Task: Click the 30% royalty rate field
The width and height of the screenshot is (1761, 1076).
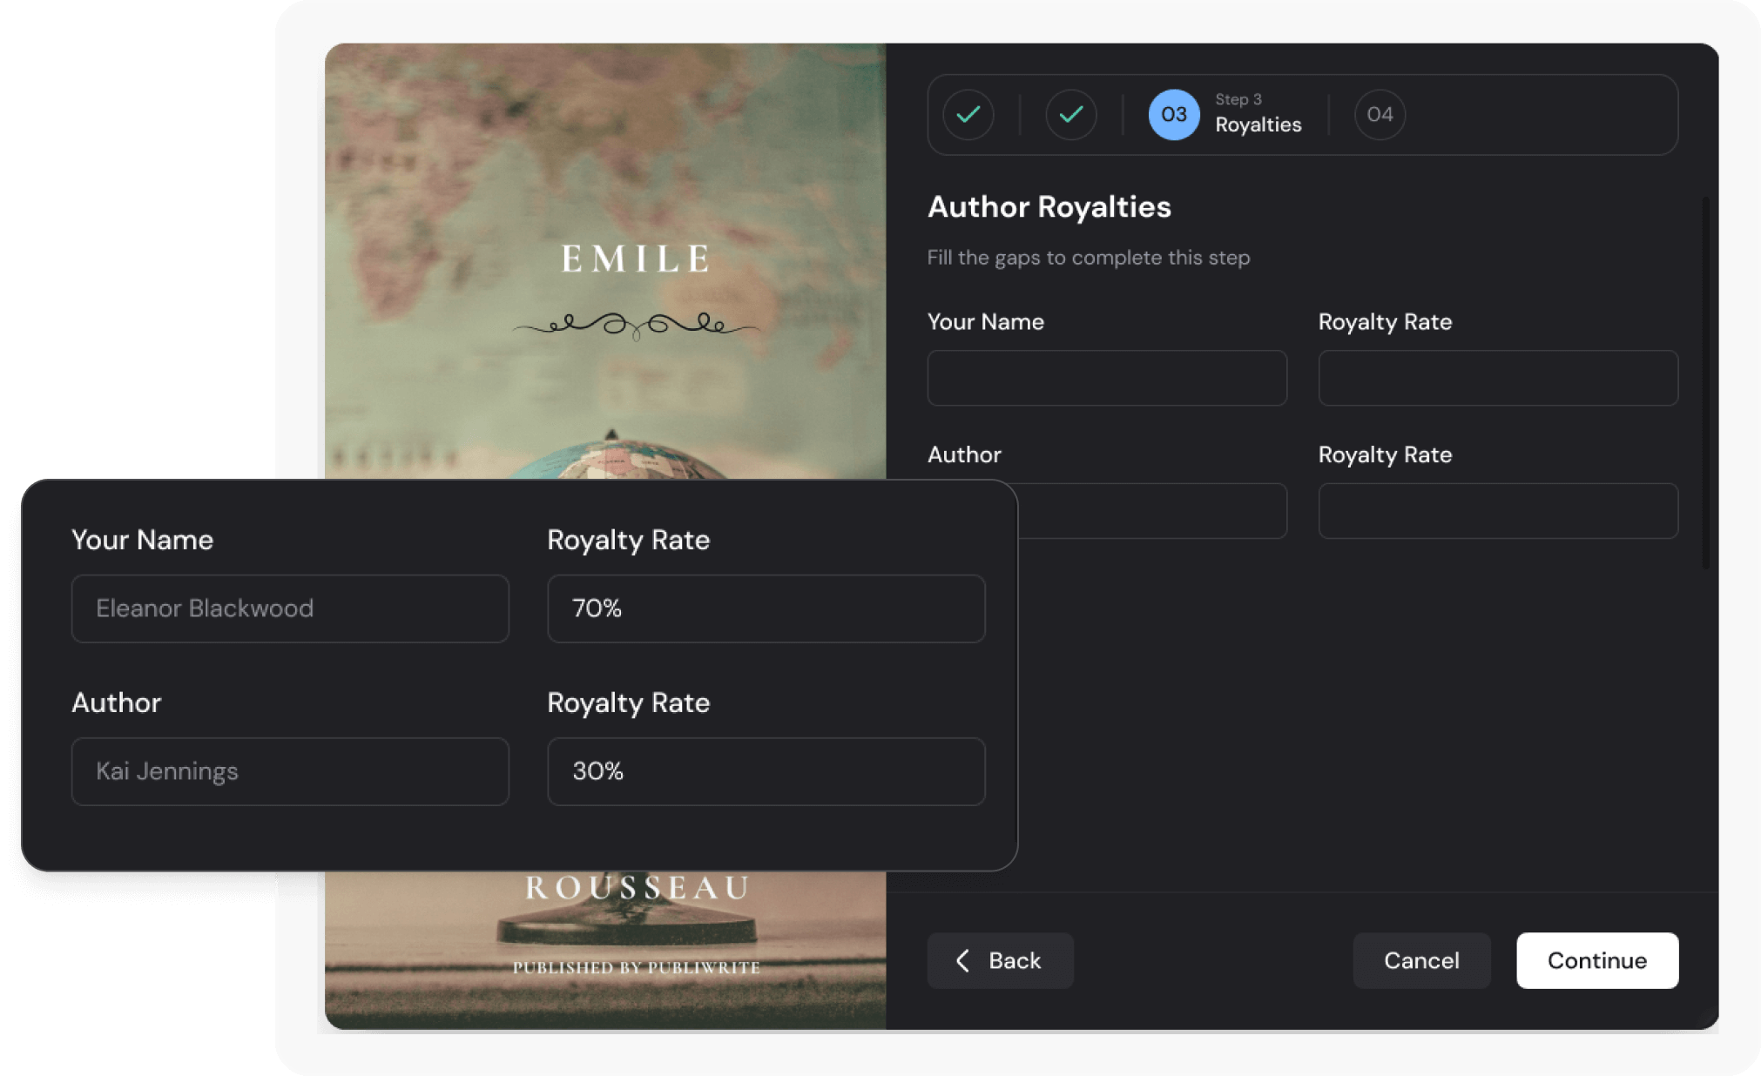Action: (766, 771)
